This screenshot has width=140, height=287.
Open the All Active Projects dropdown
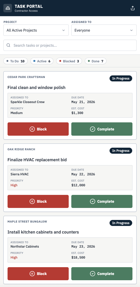pyautogui.click(x=36, y=30)
